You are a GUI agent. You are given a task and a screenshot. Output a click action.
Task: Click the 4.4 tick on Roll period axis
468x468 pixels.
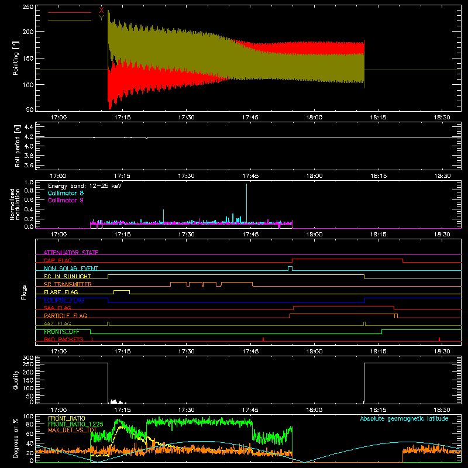pos(29,127)
